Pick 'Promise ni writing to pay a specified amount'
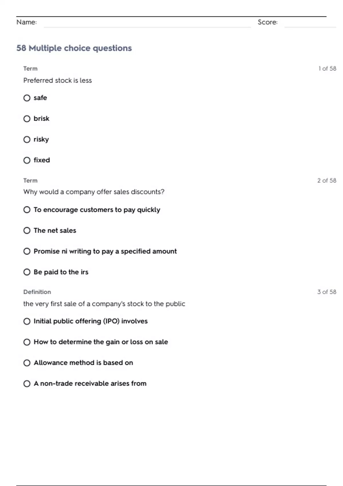Image resolution: width=343 pixels, height=486 pixels. click(27, 251)
